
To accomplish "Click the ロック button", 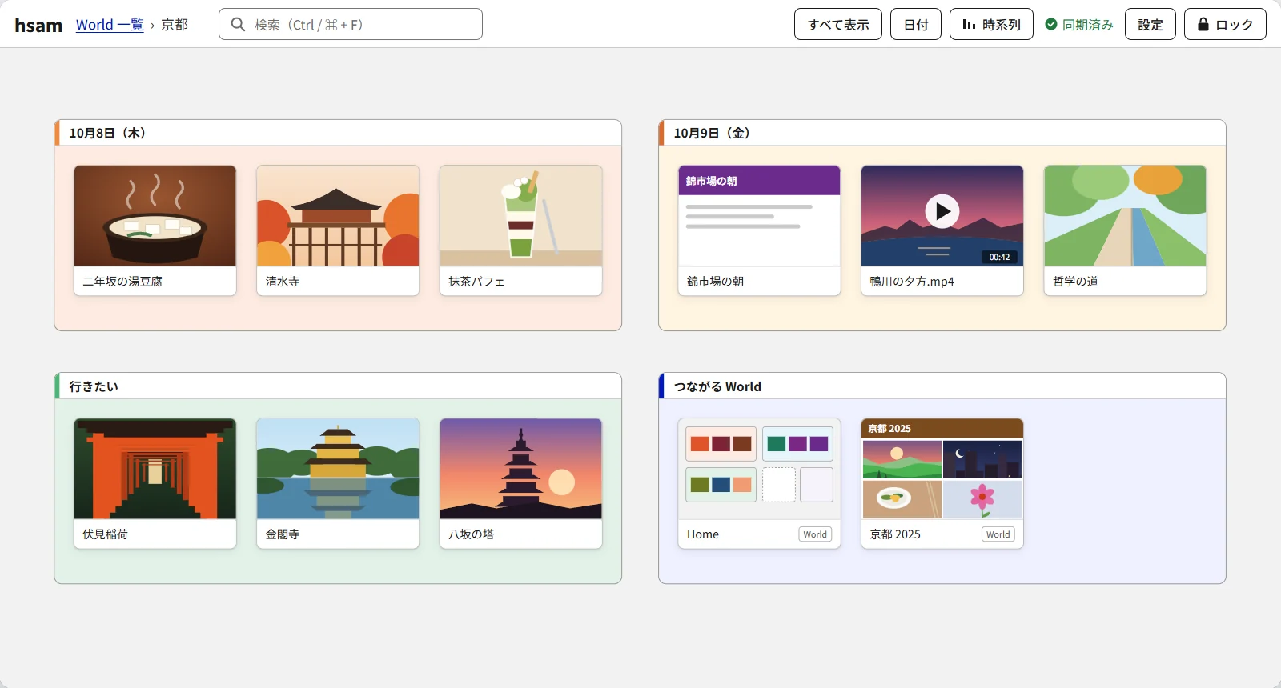I will coord(1225,24).
